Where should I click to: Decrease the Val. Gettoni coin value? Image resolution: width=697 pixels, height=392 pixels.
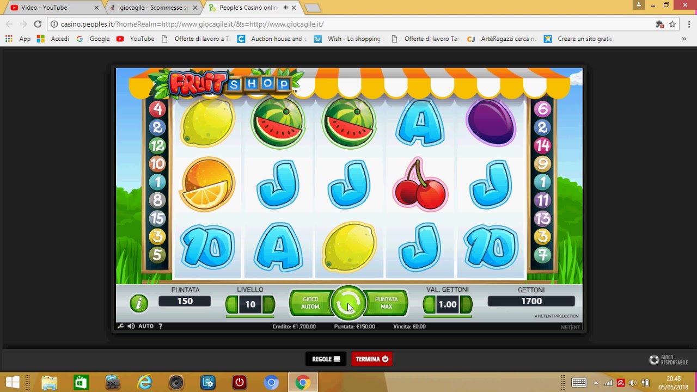point(429,304)
